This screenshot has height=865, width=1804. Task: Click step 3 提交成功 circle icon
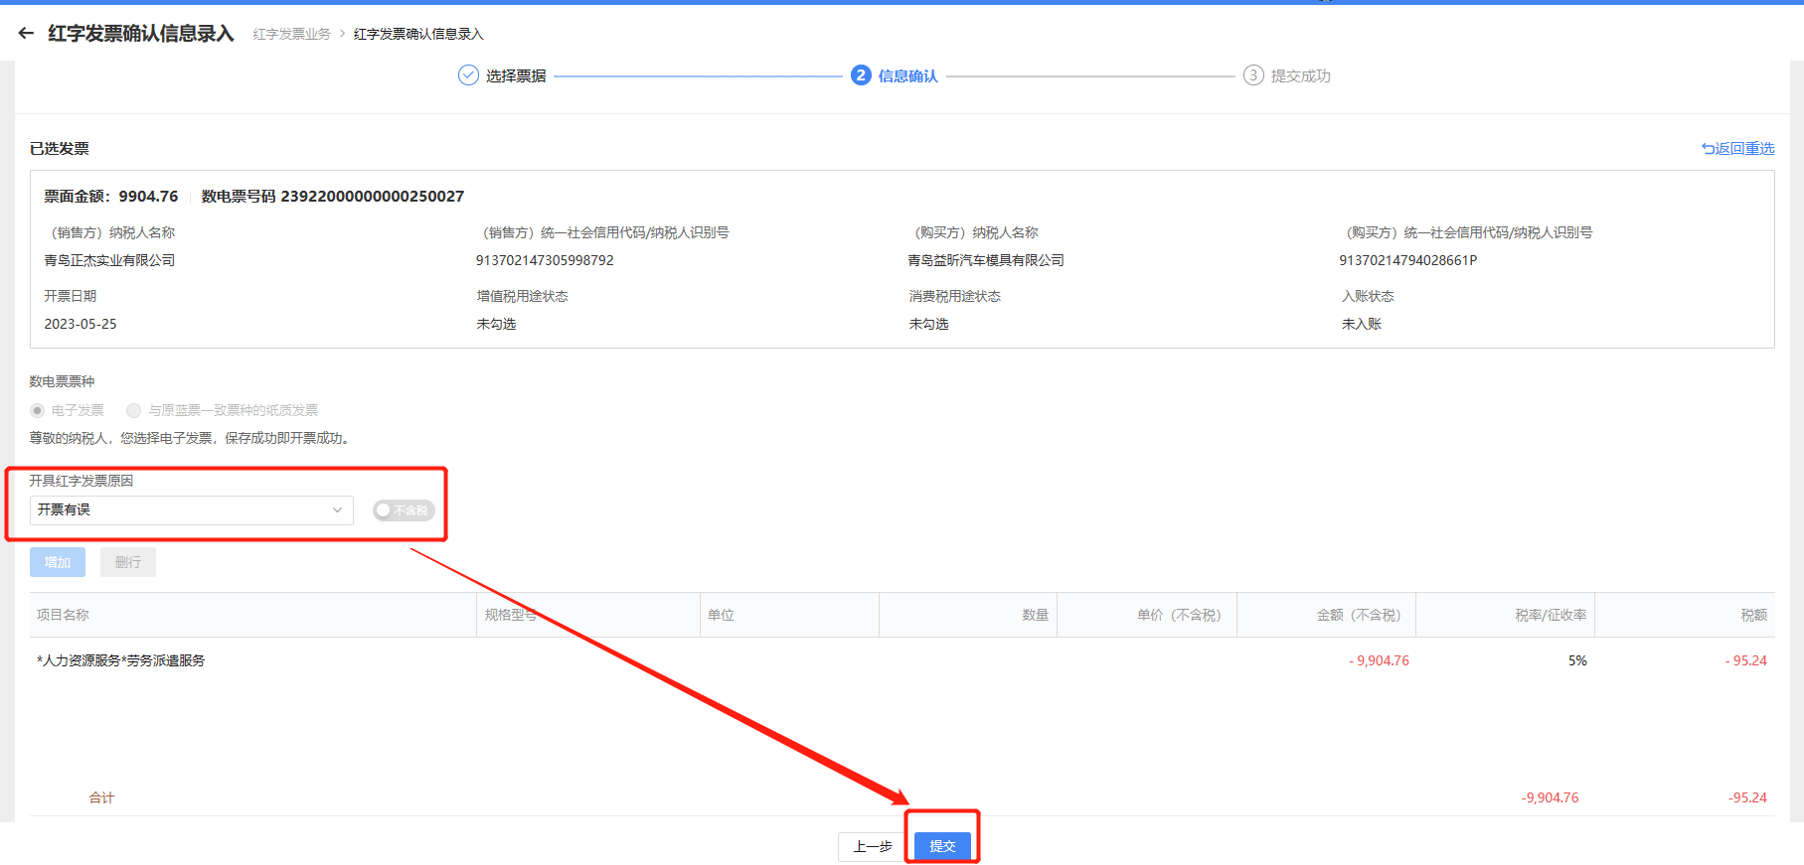[x=1253, y=75]
